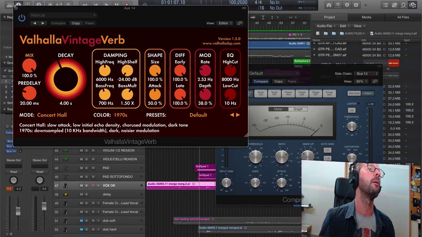The width and height of the screenshot is (422, 237).
Task: Open the Default presets menu in Valhalla
Action: 198,115
